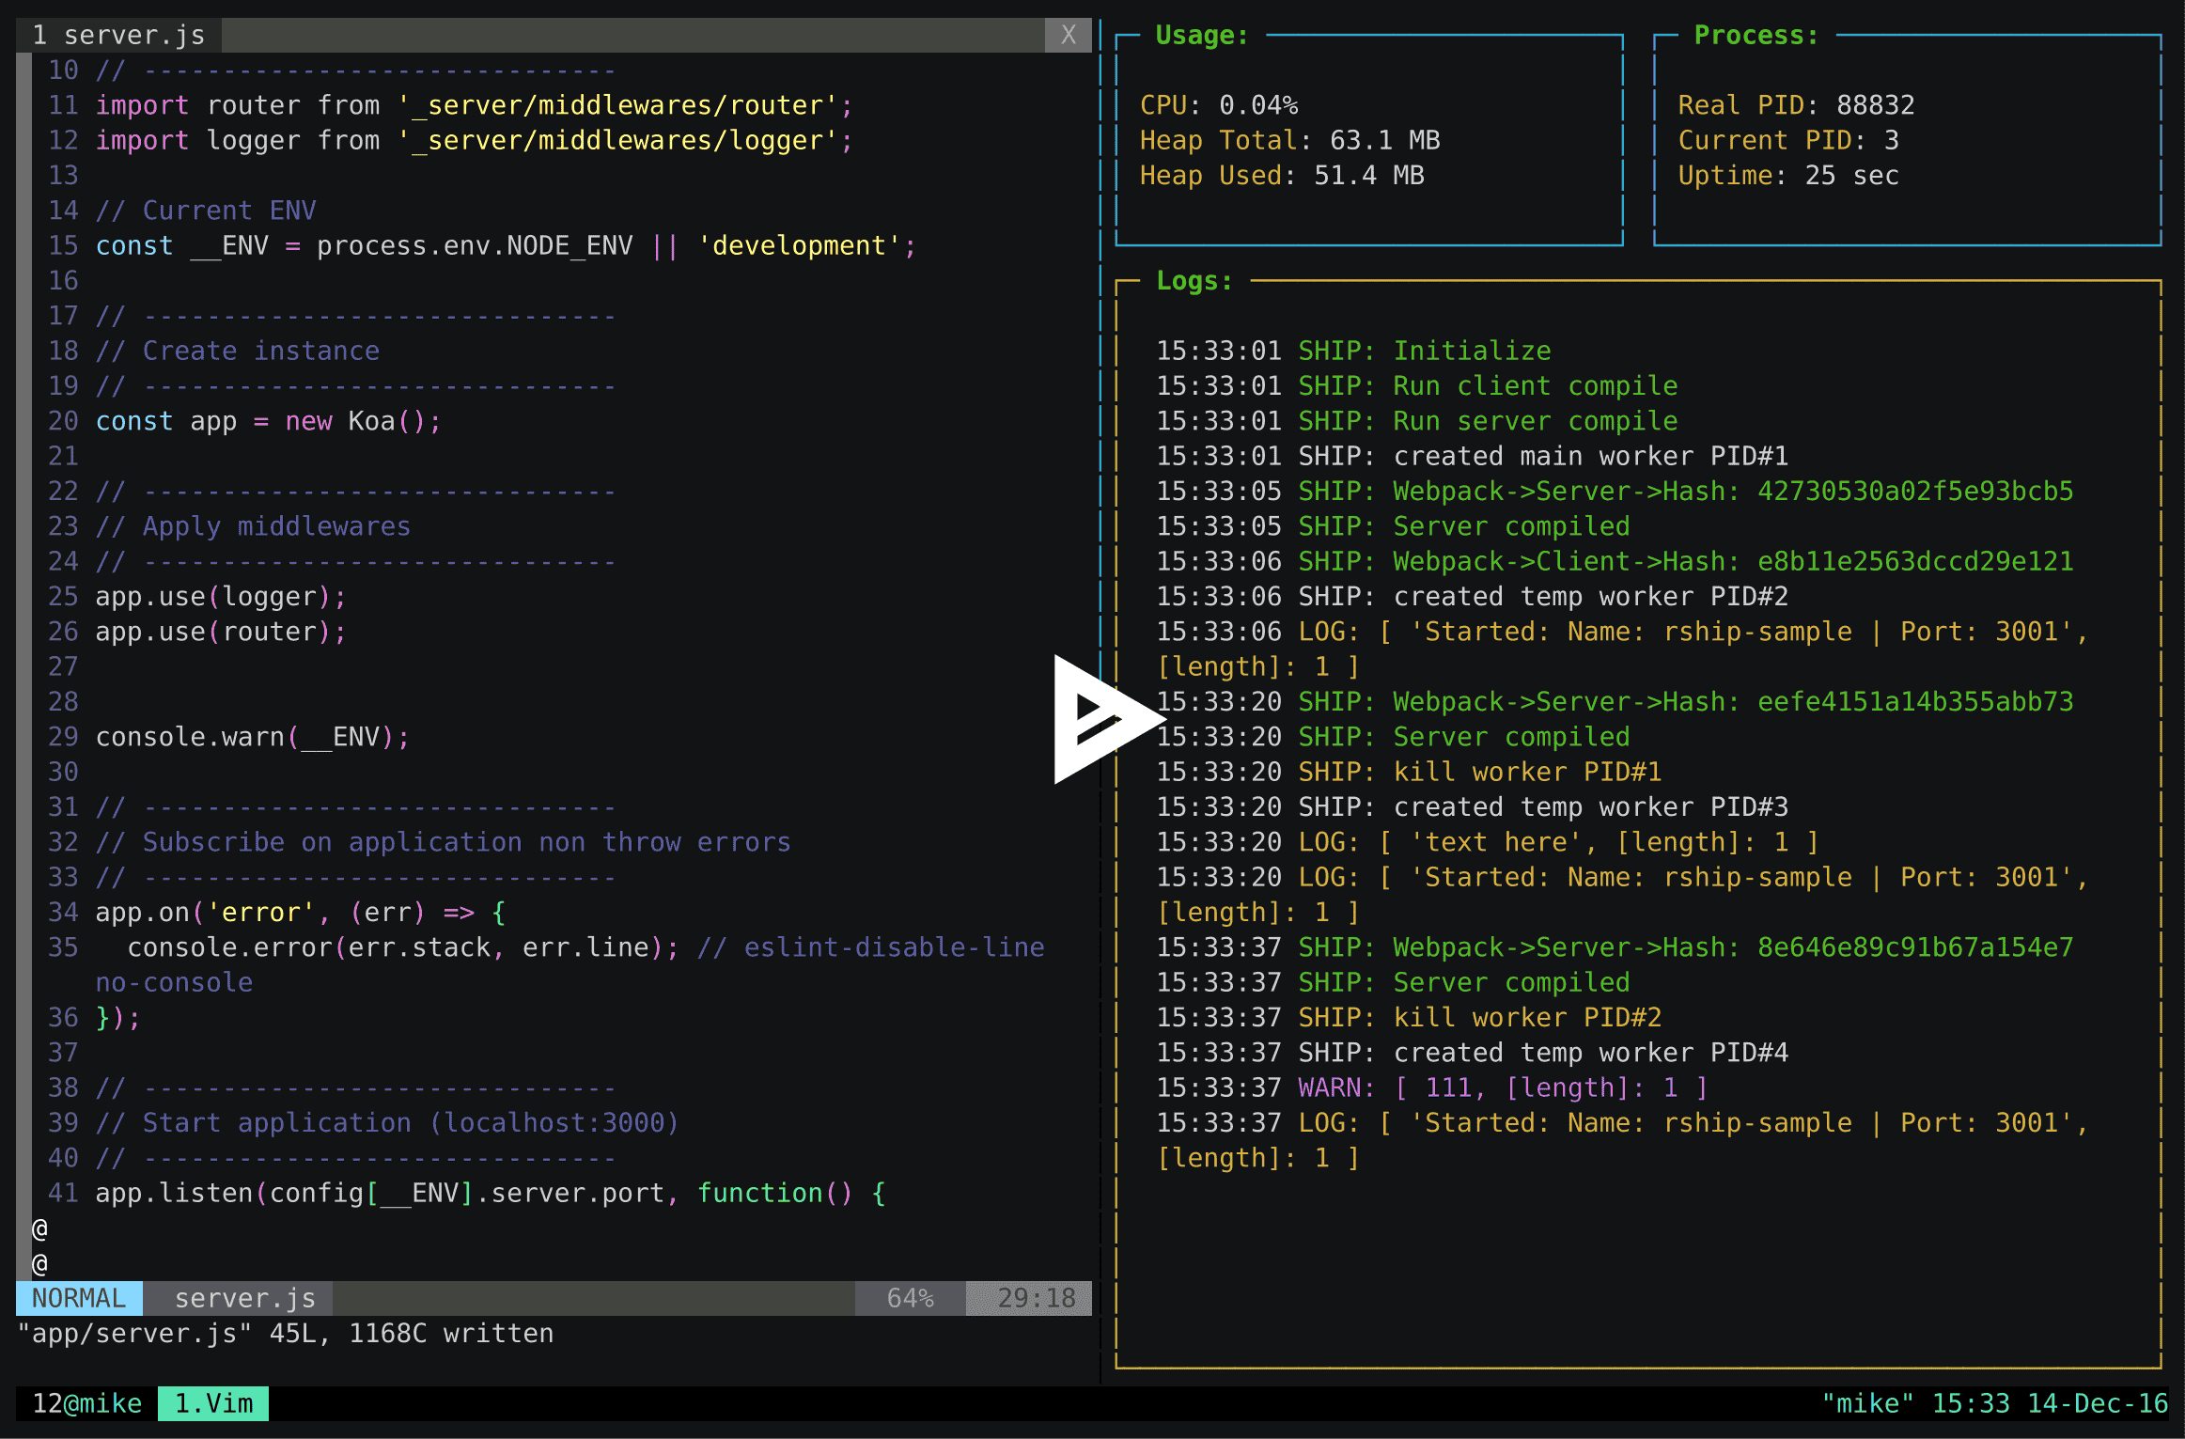
Task: Click the Uptime 25 sec readout
Action: [1787, 175]
